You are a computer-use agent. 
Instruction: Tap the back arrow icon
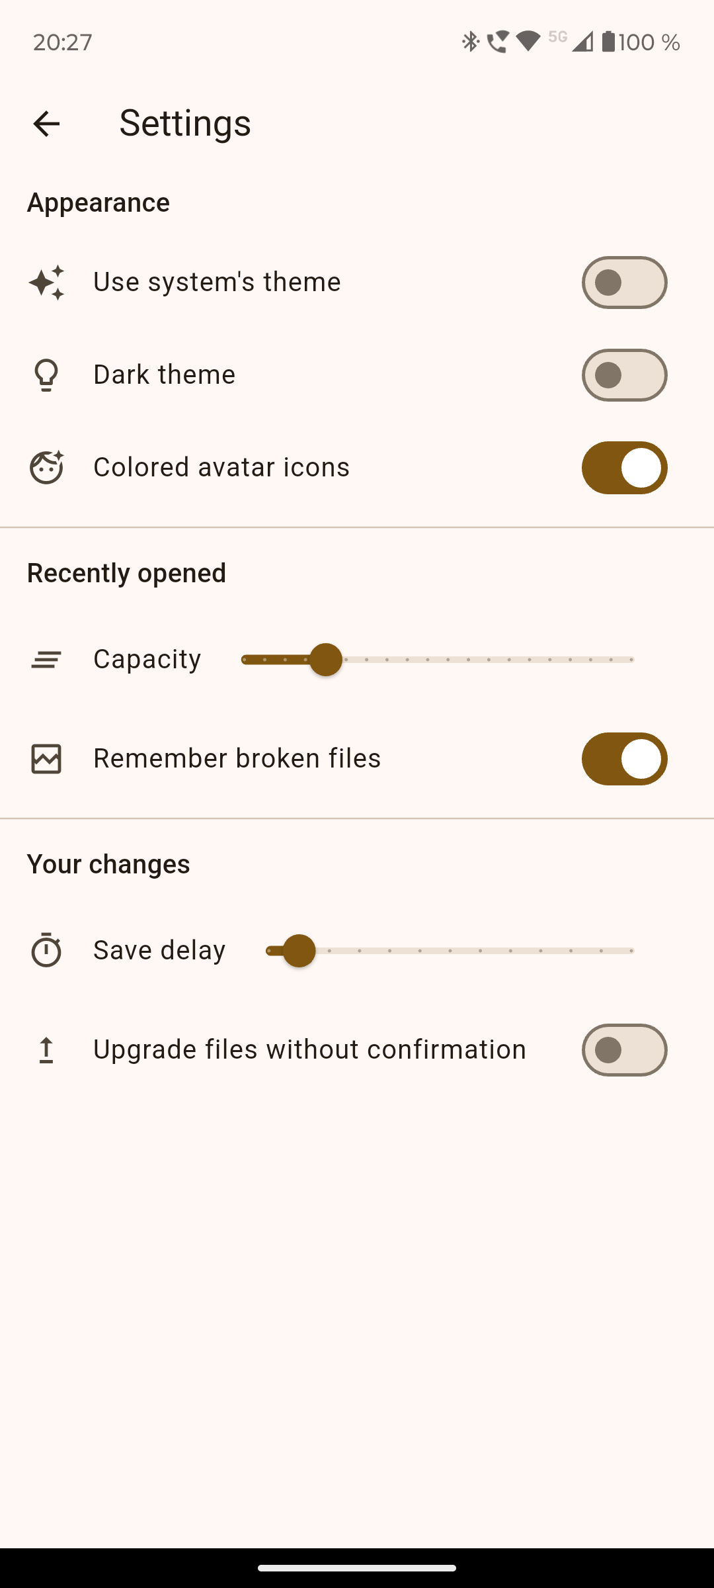pyautogui.click(x=46, y=124)
